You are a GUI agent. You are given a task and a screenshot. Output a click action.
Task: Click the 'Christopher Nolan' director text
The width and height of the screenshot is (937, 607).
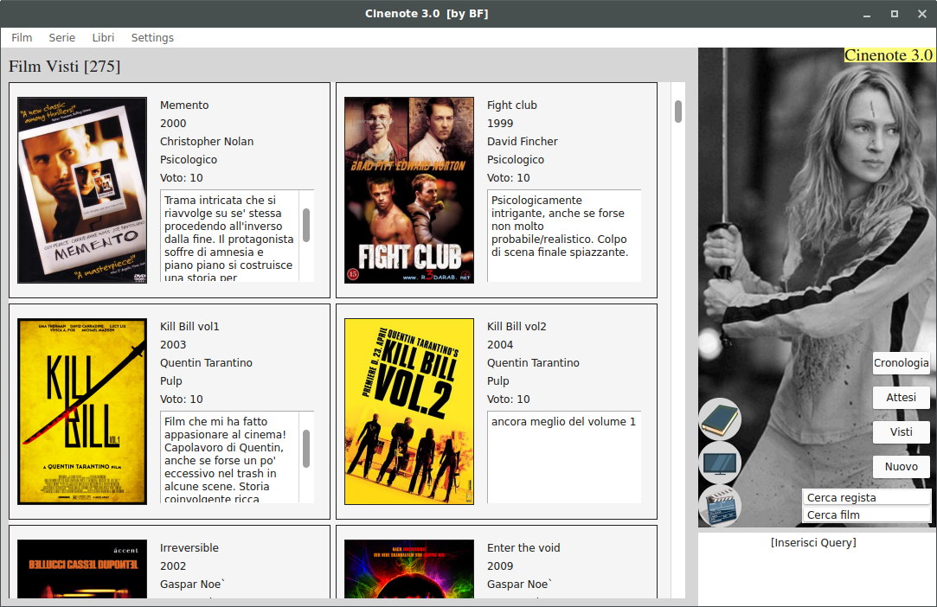[207, 142]
